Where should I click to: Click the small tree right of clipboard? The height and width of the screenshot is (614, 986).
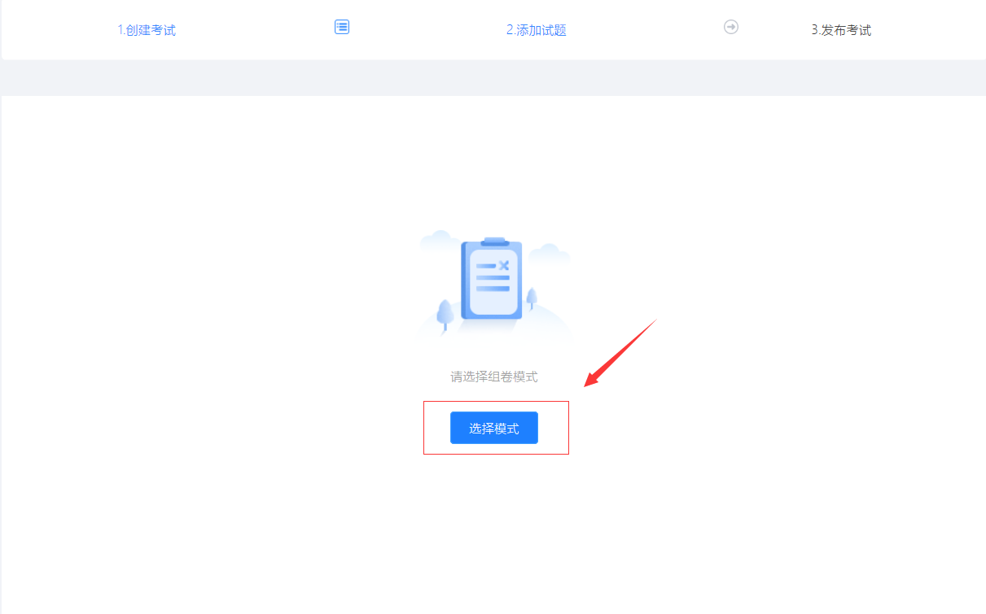[532, 298]
